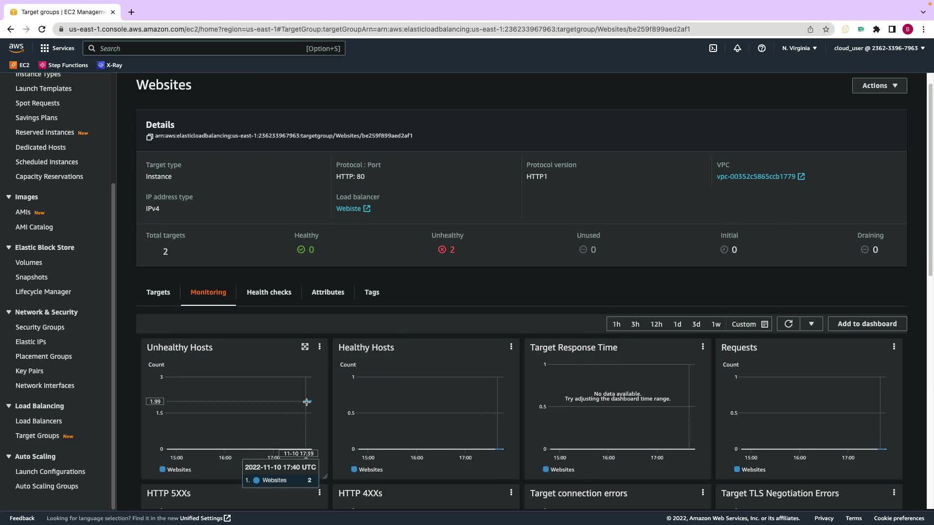Refresh the monitoring charts

click(x=788, y=324)
